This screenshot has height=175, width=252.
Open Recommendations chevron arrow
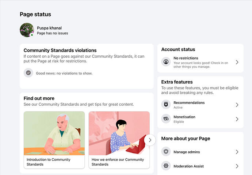(237, 105)
